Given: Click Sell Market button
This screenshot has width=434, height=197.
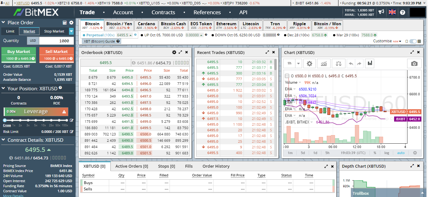Looking at the screenshot, I should coord(57,55).
